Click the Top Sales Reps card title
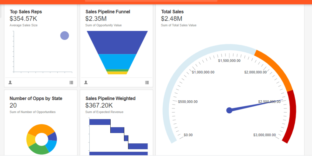 point(26,12)
